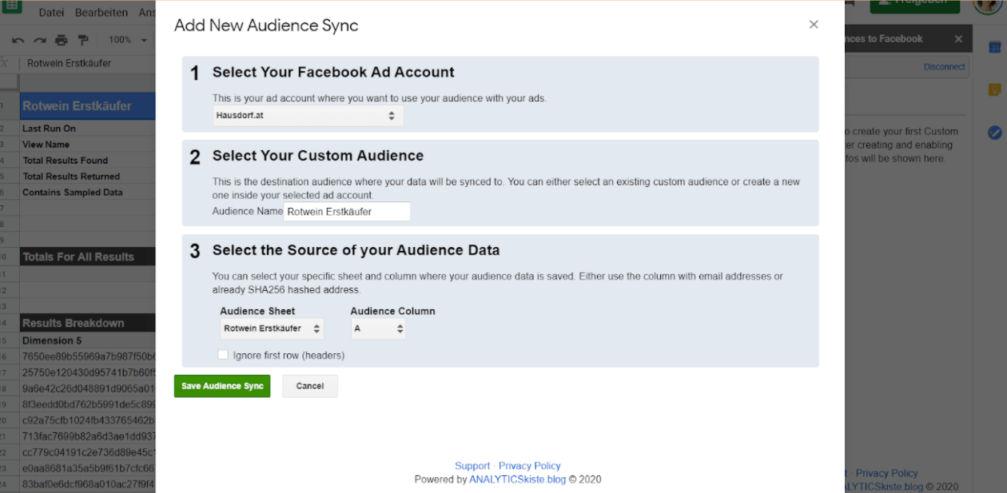Click into the Audience Name text field
Image resolution: width=1007 pixels, height=493 pixels.
(x=347, y=212)
